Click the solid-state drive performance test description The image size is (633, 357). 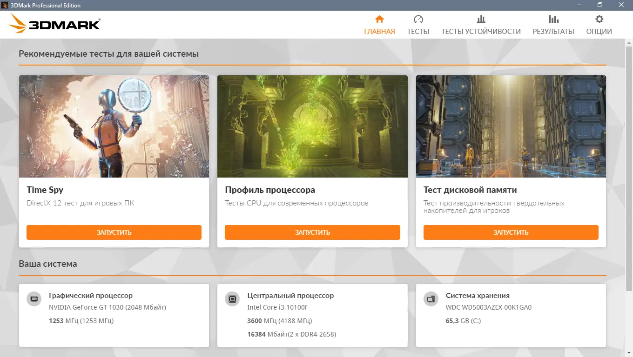[x=494, y=207]
